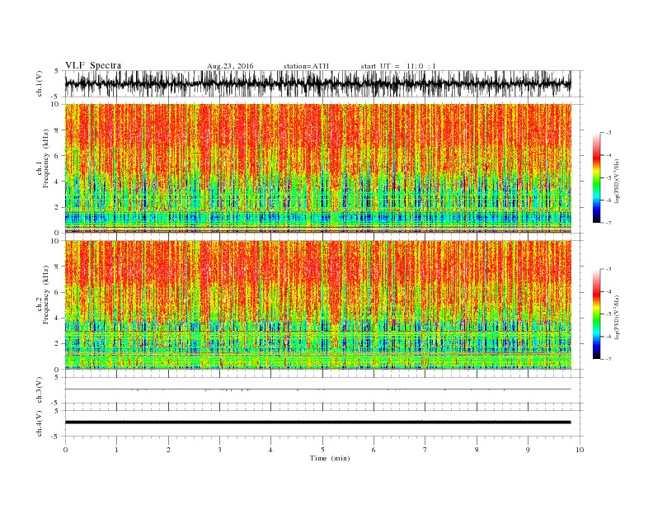Click the ch.2 PSD color scale bar

596,314
